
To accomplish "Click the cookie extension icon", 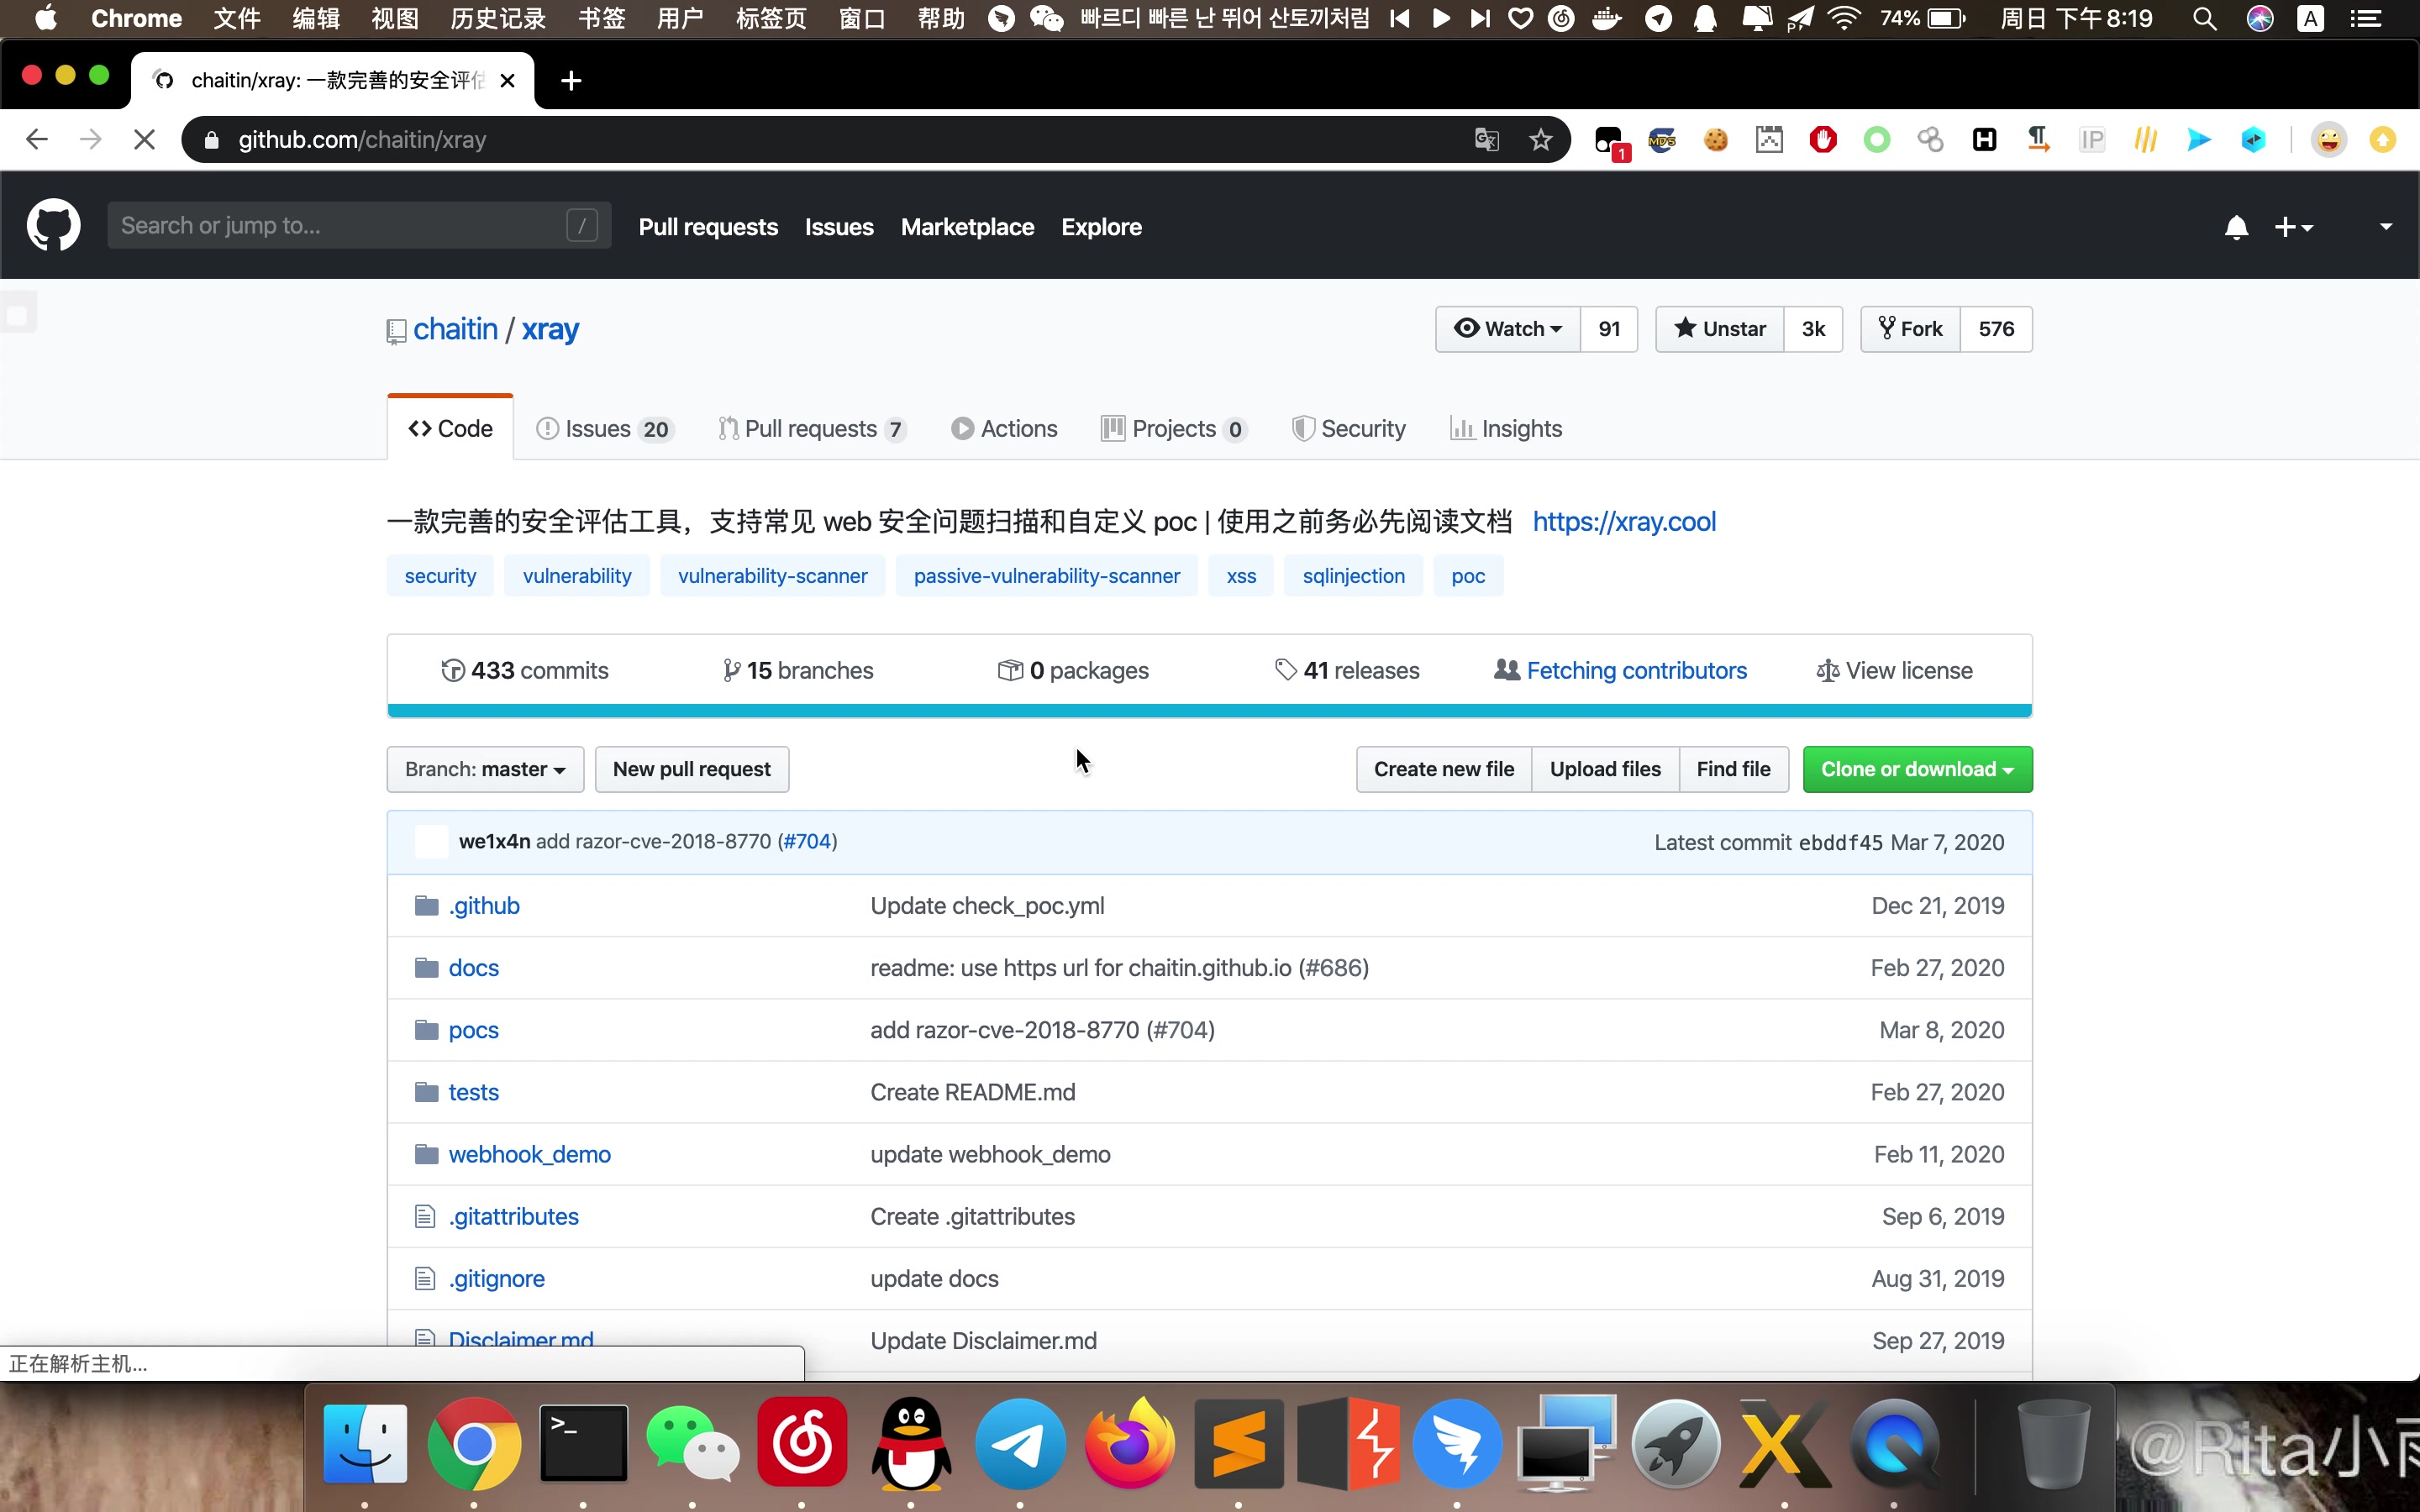I will [x=1716, y=140].
